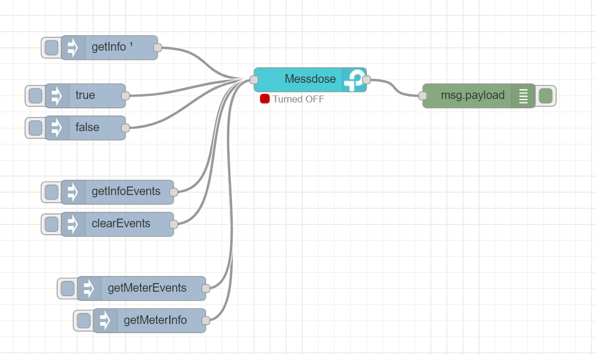The width and height of the screenshot is (596, 355).
Task: Click the arrow icon on false node
Action: pos(57,128)
